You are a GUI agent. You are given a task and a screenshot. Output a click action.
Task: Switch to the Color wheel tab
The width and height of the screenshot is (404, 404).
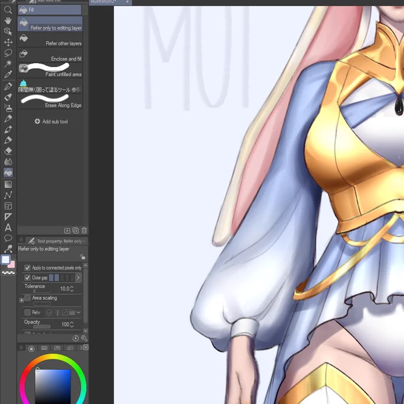31,349
